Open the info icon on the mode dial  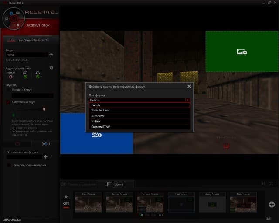click(11, 13)
